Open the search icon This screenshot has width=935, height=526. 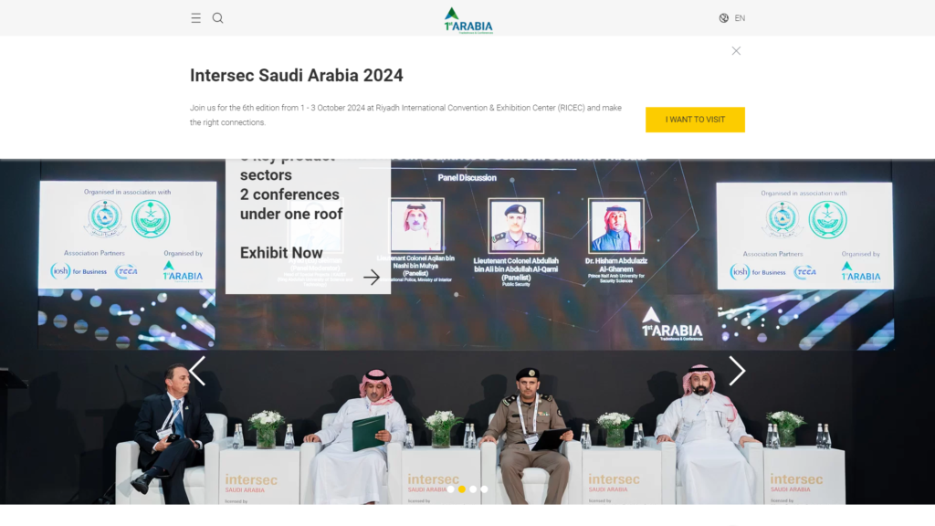point(217,18)
